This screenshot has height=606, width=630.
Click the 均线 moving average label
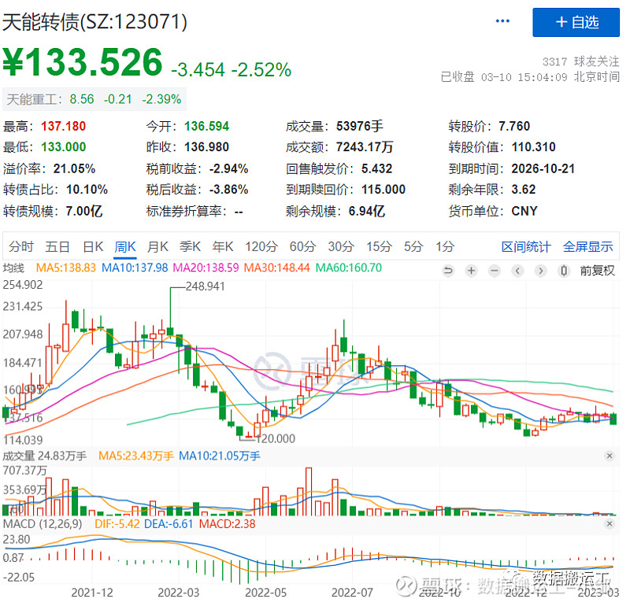(13, 268)
